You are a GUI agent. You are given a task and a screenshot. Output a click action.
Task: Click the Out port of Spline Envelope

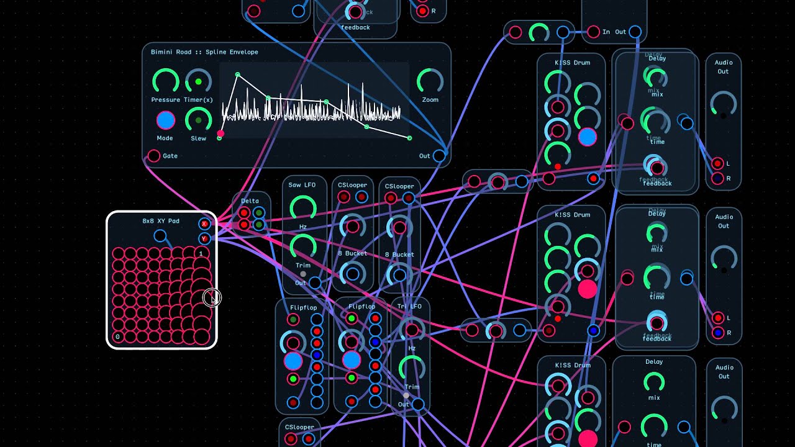click(x=439, y=156)
